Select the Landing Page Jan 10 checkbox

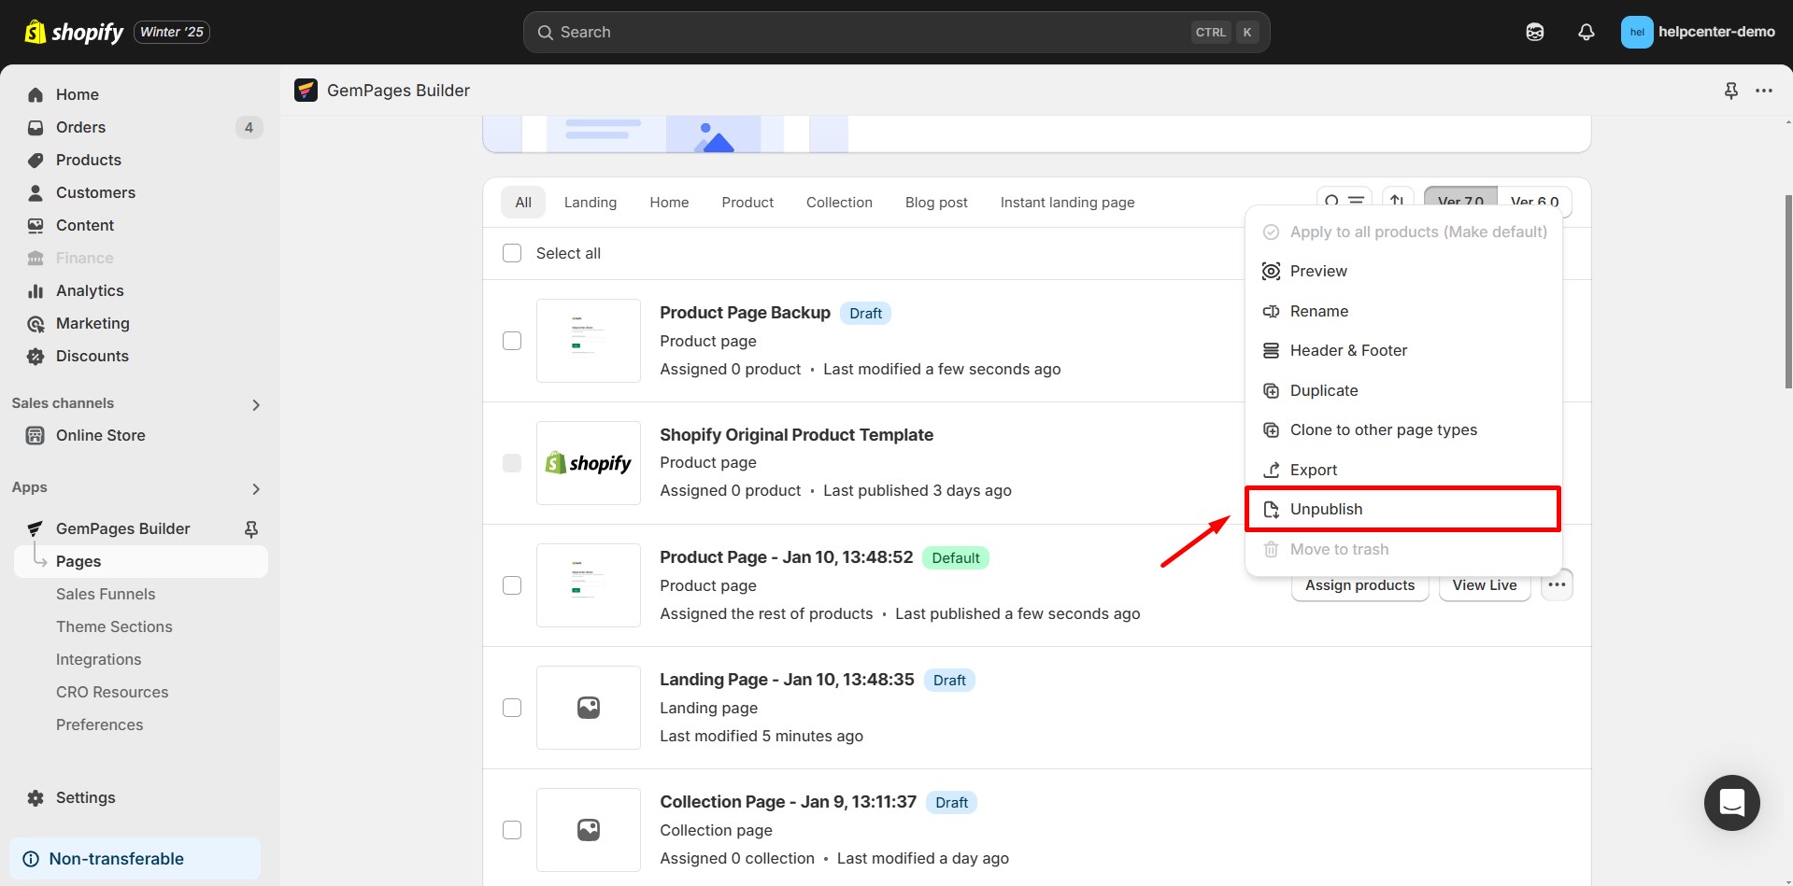pos(512,708)
